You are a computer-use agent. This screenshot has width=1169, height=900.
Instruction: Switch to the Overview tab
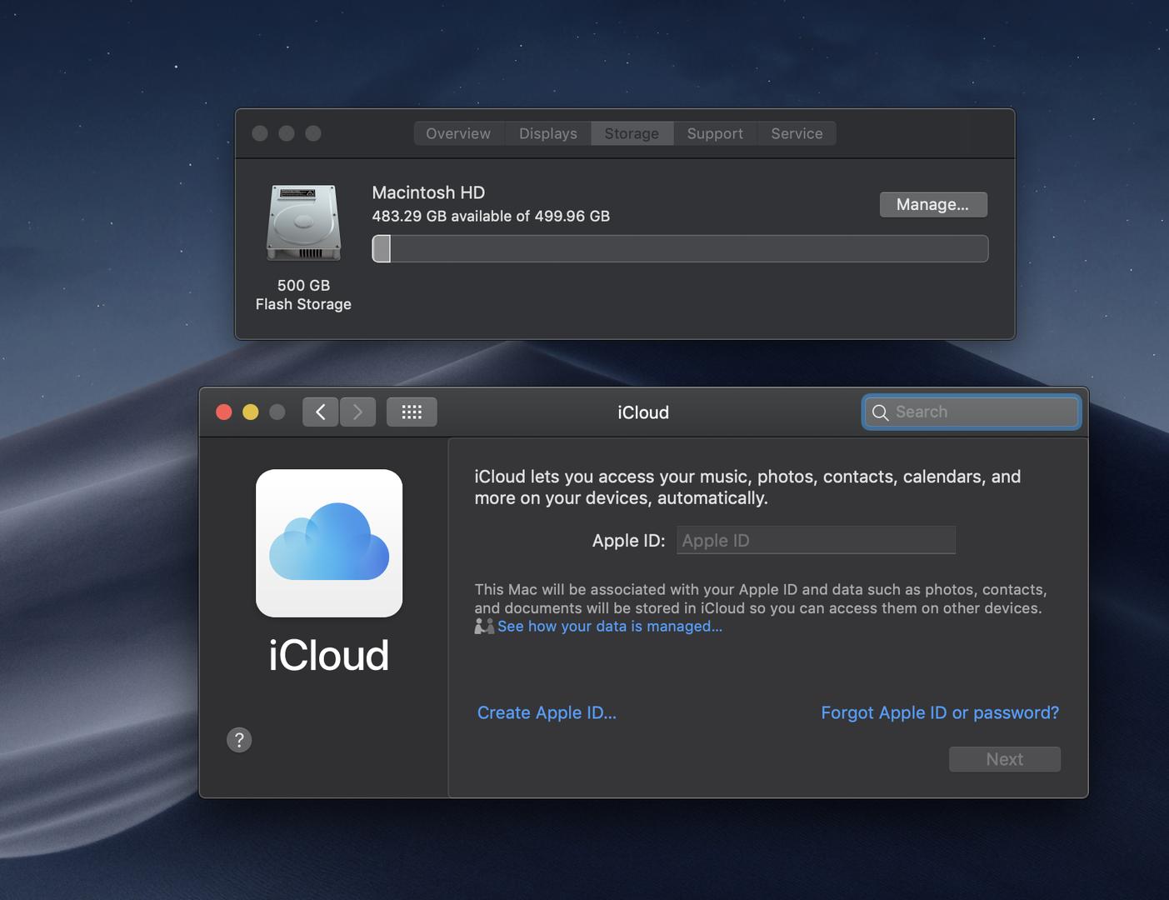458,133
